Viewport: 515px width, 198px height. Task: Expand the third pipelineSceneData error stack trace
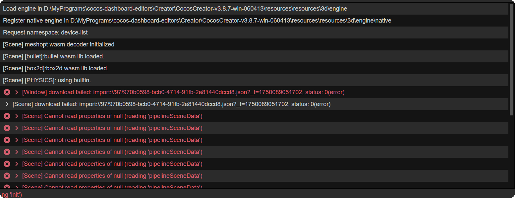click(x=17, y=140)
